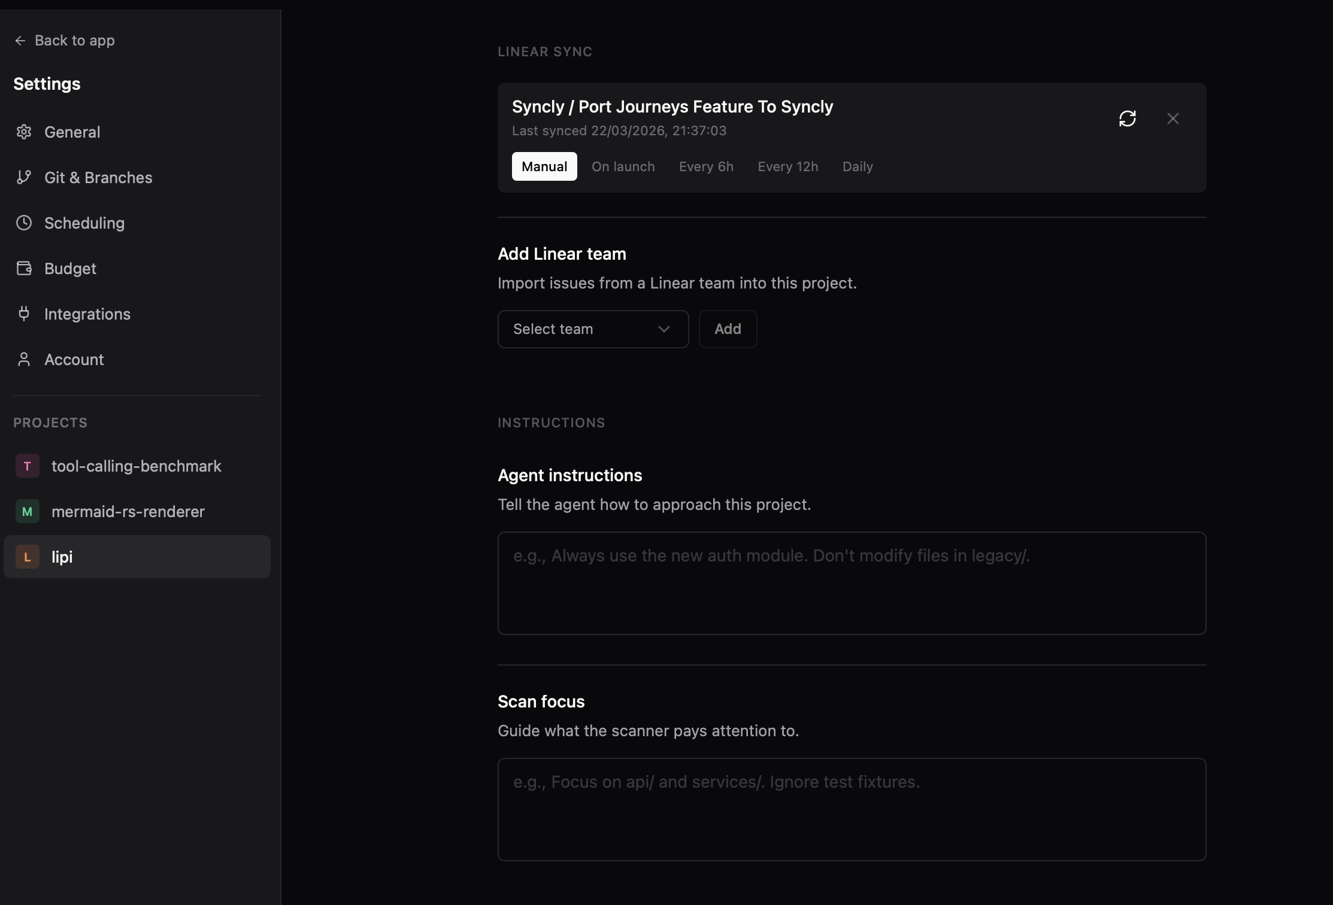Open Account via the person icon
1333x905 pixels.
[x=24, y=359]
